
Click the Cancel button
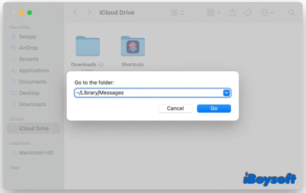pyautogui.click(x=175, y=108)
